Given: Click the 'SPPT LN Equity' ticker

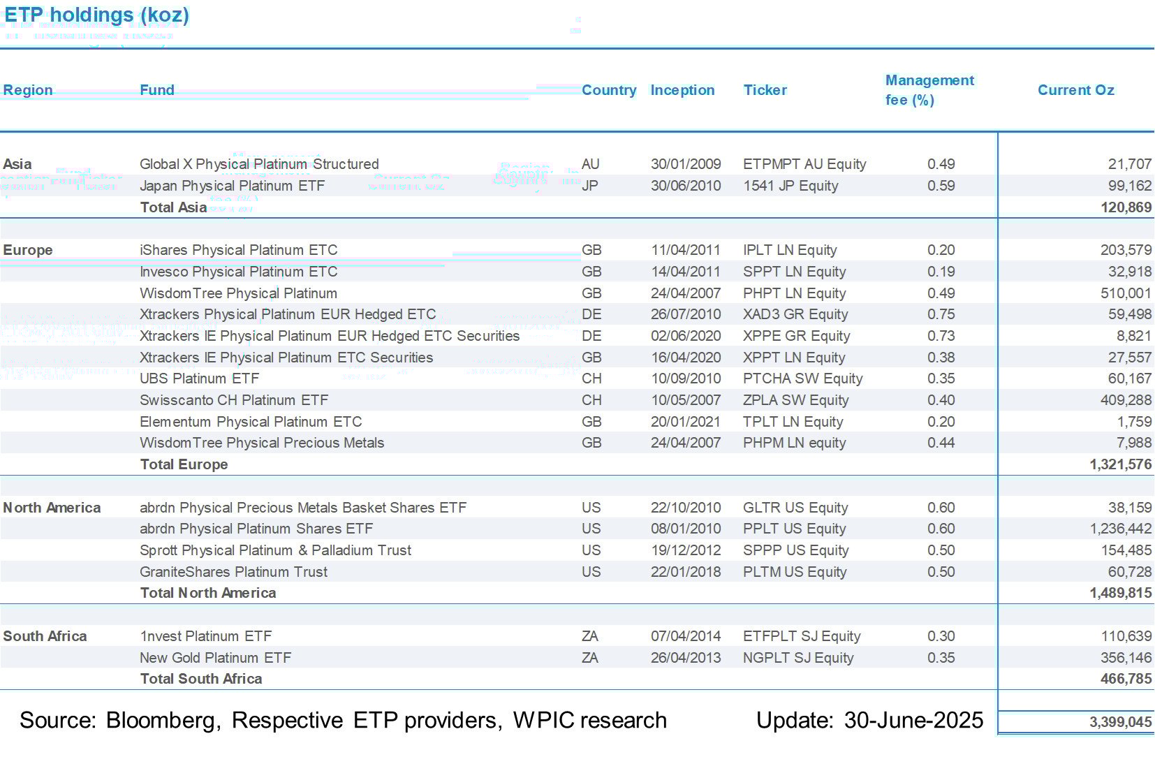Looking at the screenshot, I should click(795, 272).
